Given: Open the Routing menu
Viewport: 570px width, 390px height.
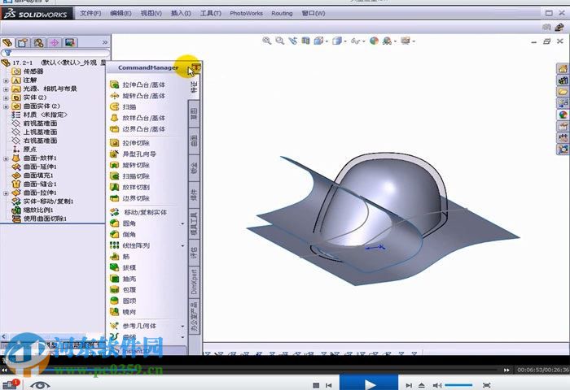Looking at the screenshot, I should tap(282, 13).
